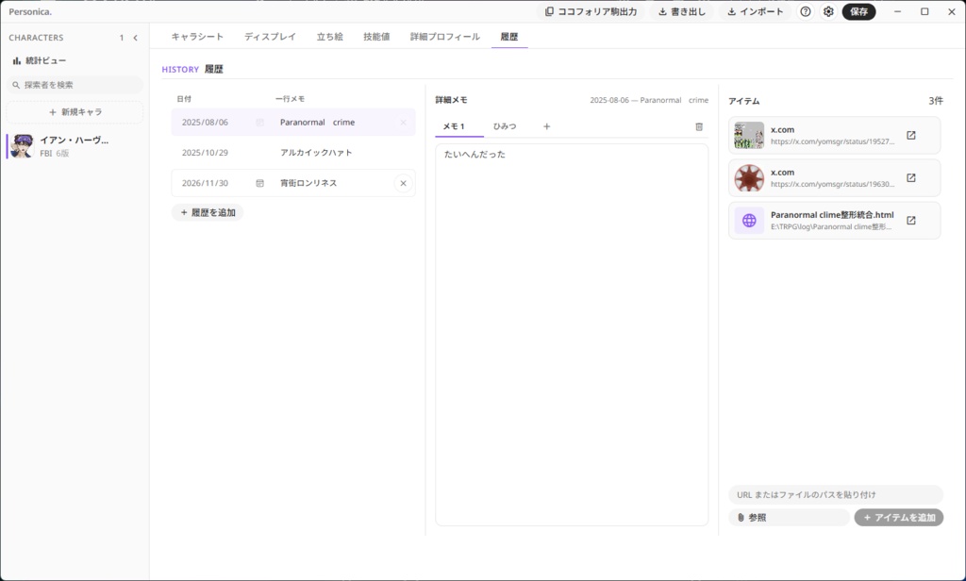Open the 技能値 tab
966x581 pixels.
click(x=376, y=37)
